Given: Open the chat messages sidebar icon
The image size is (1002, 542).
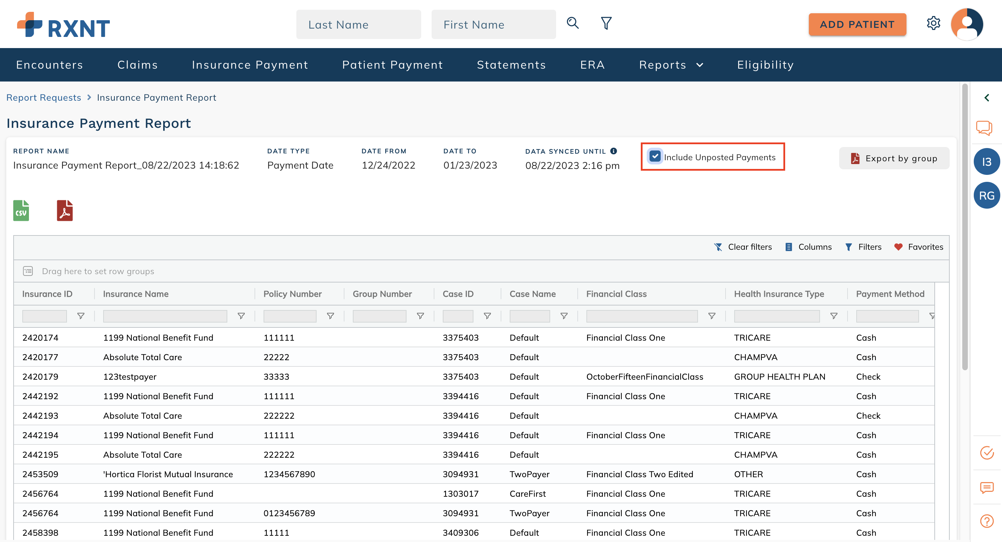Looking at the screenshot, I should 985,127.
